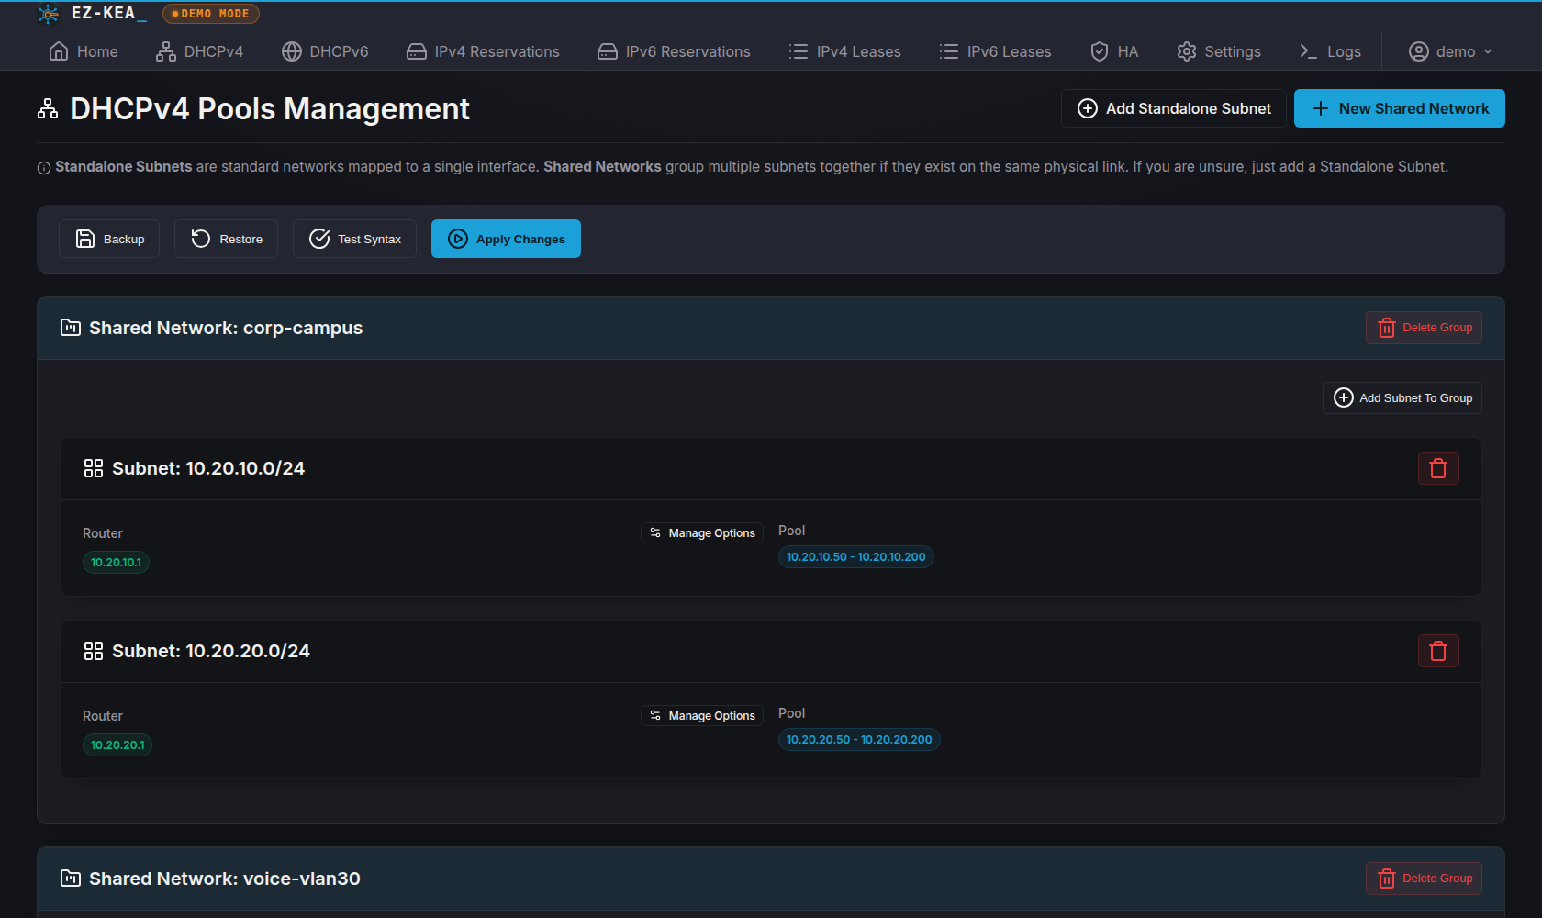
Task: Click the DHCPv6 globe icon
Action: 292,51
